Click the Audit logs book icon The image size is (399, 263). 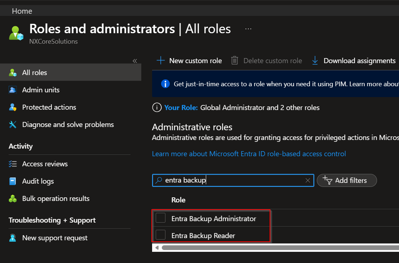13,181
